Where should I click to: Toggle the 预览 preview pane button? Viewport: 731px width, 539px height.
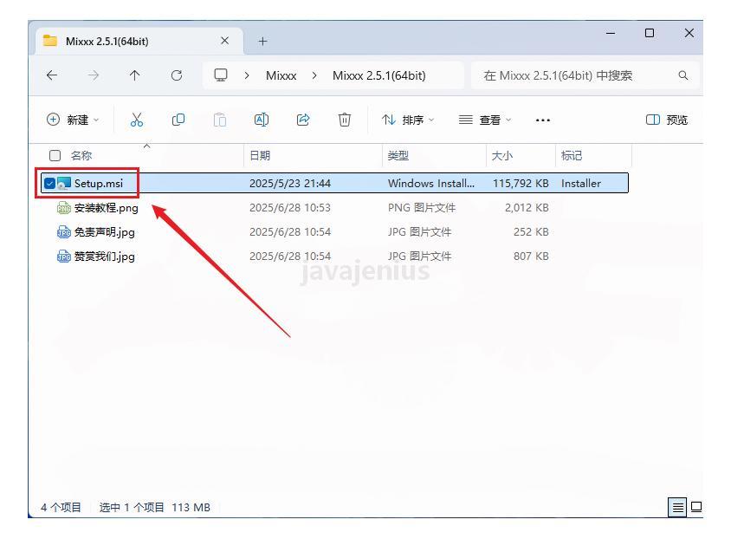pos(667,120)
